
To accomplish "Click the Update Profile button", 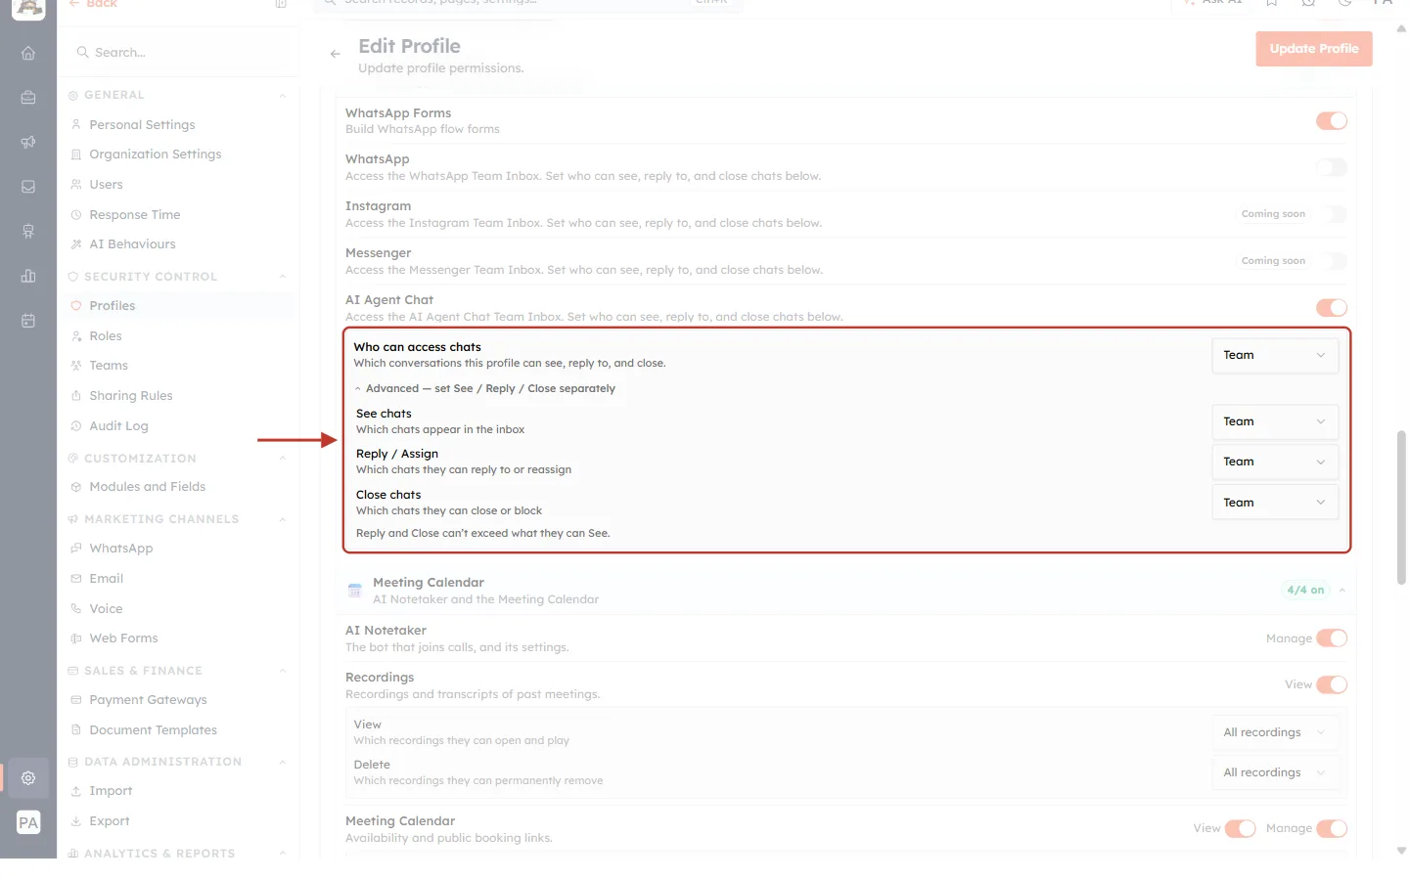I will click(x=1314, y=49).
